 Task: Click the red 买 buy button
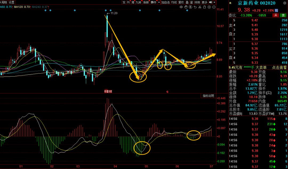pos(275,15)
